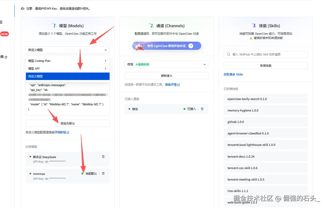
Task: Click the 授权接入 button
Action: point(166,76)
